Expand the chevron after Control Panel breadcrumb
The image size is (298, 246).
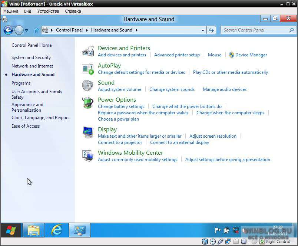[x=87, y=30]
